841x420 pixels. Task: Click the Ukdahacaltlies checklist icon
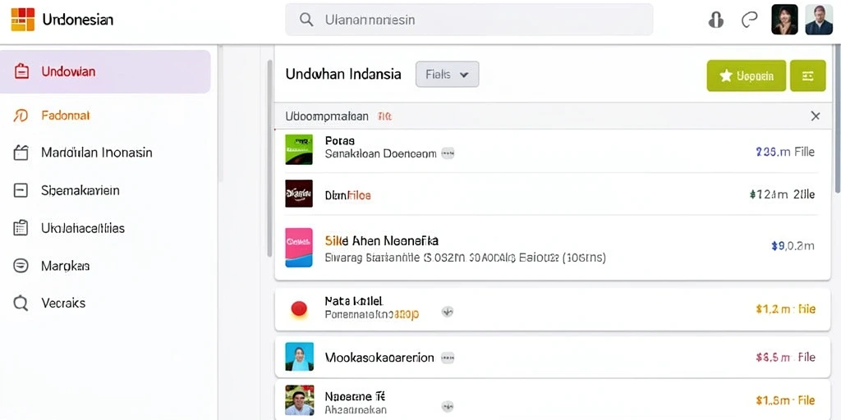[x=21, y=228]
